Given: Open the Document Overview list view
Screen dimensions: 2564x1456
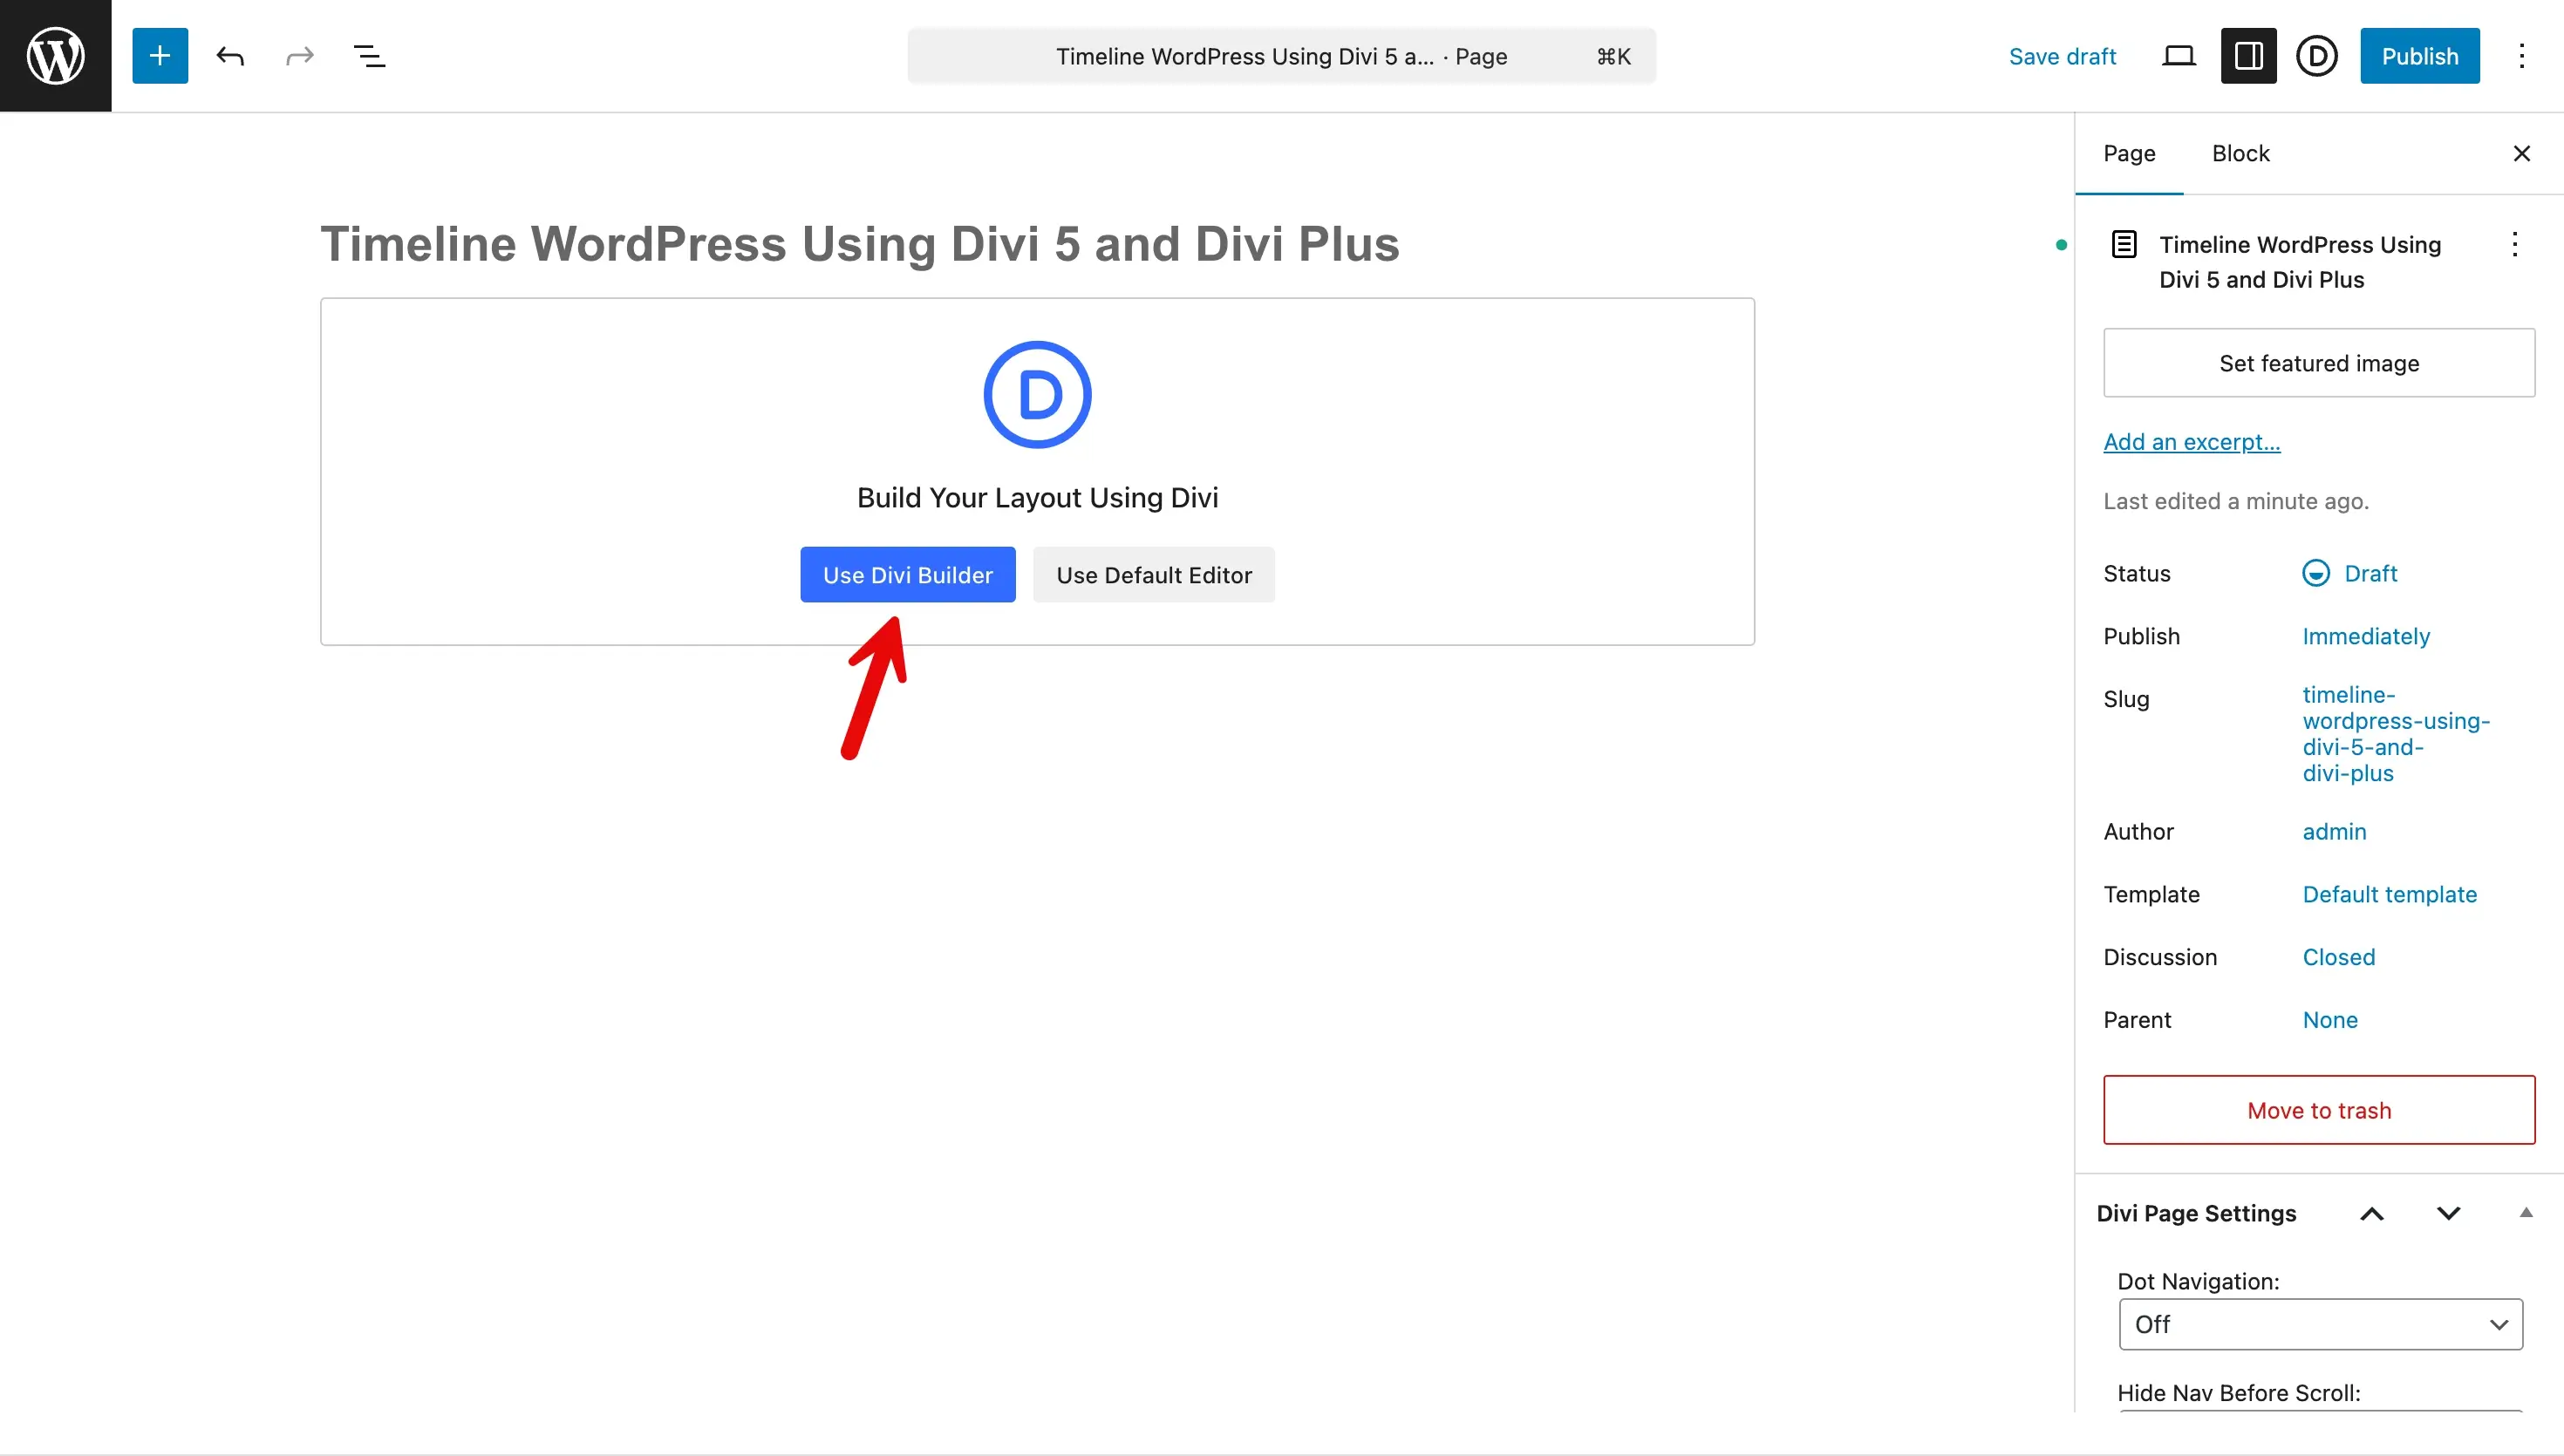Looking at the screenshot, I should (370, 56).
